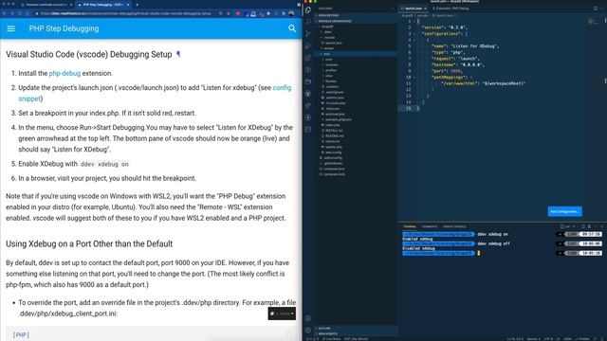Click kill terminal trash icon
Screen dimensions: 607x341
pyautogui.click(x=589, y=226)
